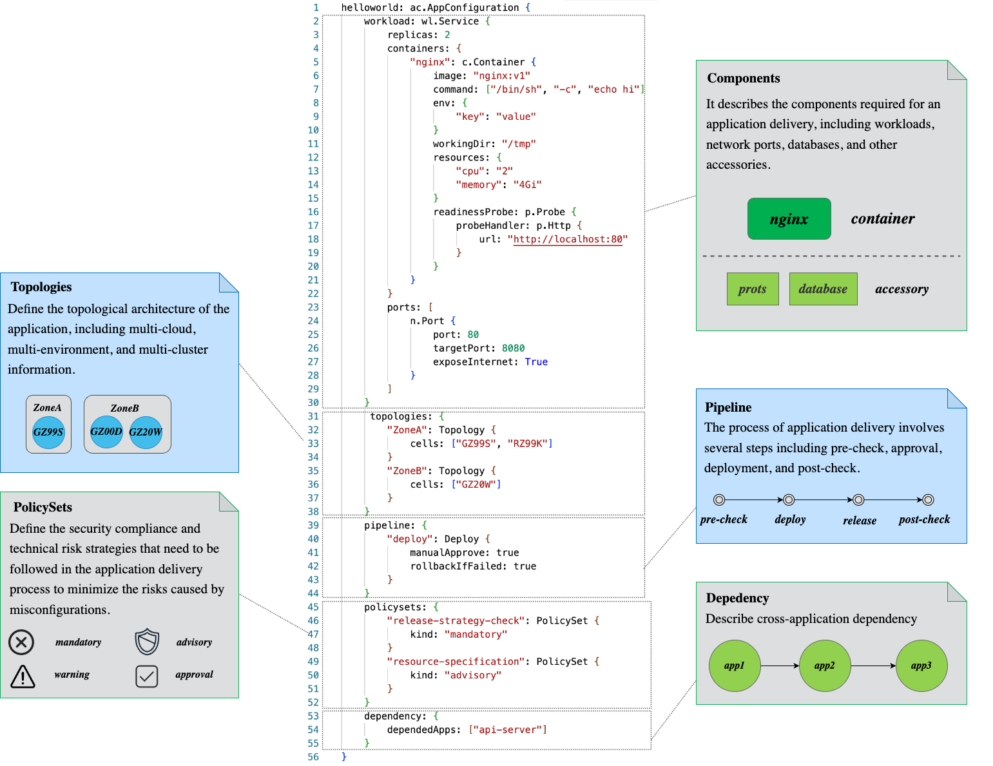The height and width of the screenshot is (766, 993).
Task: Click the app1 dependency circle
Action: [735, 665]
